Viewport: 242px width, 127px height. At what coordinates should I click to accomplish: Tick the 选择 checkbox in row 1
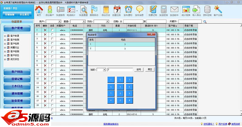[x=52, y=30]
